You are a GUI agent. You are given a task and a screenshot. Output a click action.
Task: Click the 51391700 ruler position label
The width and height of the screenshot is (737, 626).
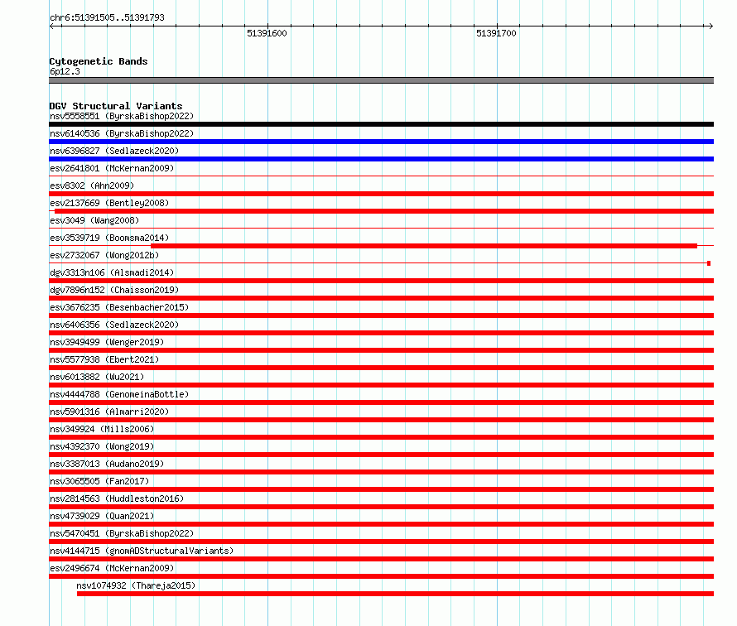496,33
